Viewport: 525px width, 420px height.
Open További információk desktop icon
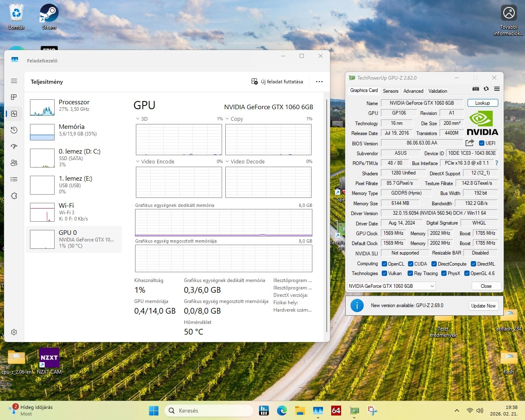point(509,20)
